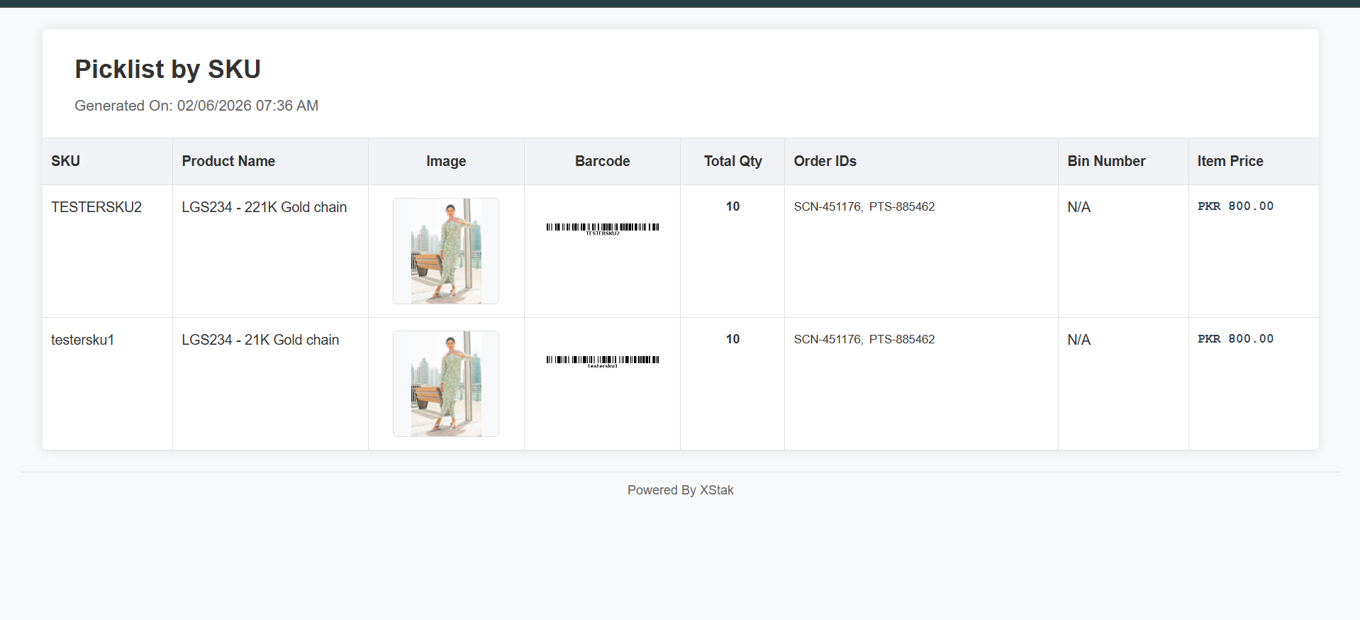Image resolution: width=1360 pixels, height=620 pixels.
Task: Select the TESTERSKU2 SKU cell text
Action: (96, 207)
